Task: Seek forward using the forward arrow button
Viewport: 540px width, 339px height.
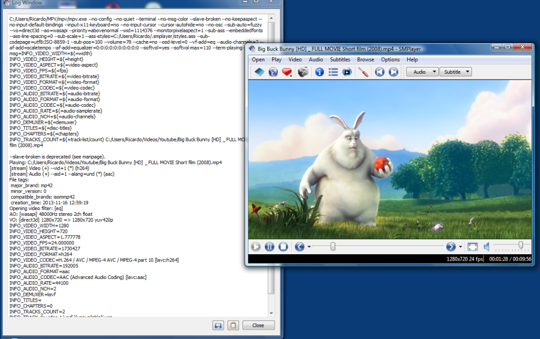Action: [451, 246]
